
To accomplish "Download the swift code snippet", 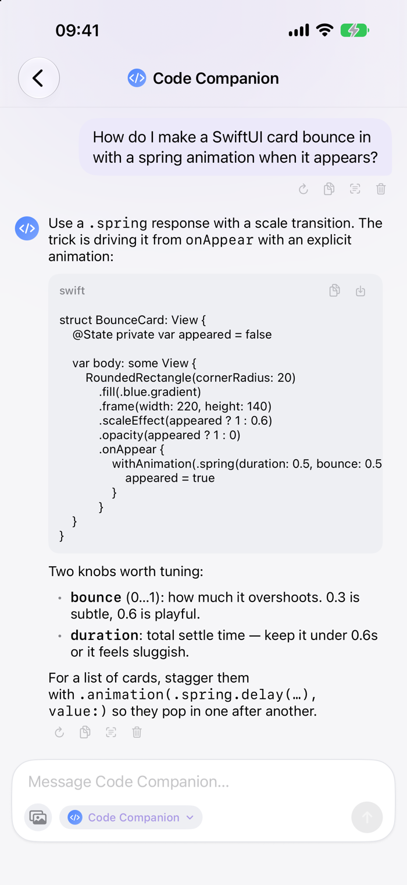I will pyautogui.click(x=360, y=290).
